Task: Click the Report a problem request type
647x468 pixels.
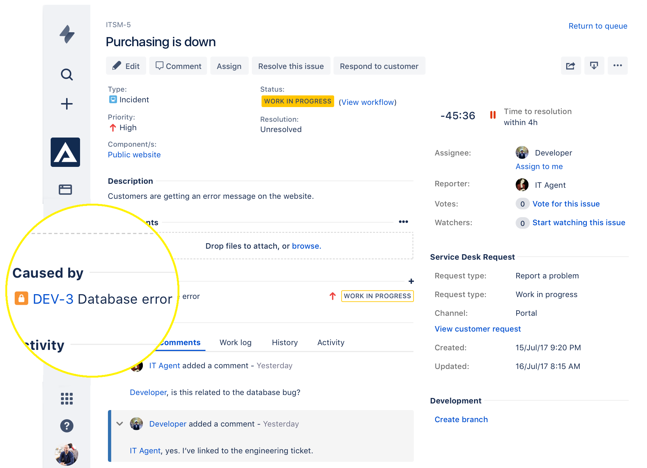Action: tap(547, 276)
